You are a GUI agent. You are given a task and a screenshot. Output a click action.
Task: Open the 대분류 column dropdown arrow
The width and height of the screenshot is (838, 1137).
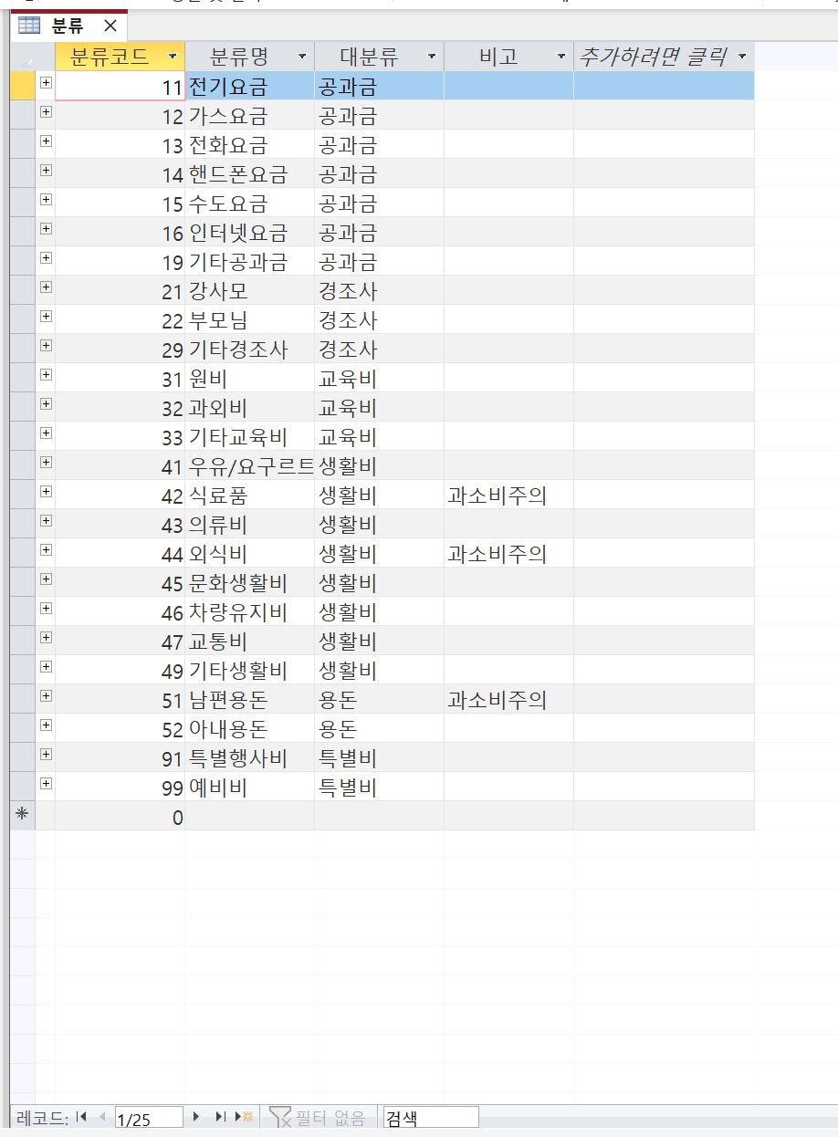[x=432, y=57]
